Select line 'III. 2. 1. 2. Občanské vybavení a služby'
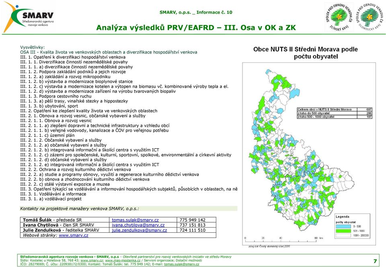 coord(61,140)
